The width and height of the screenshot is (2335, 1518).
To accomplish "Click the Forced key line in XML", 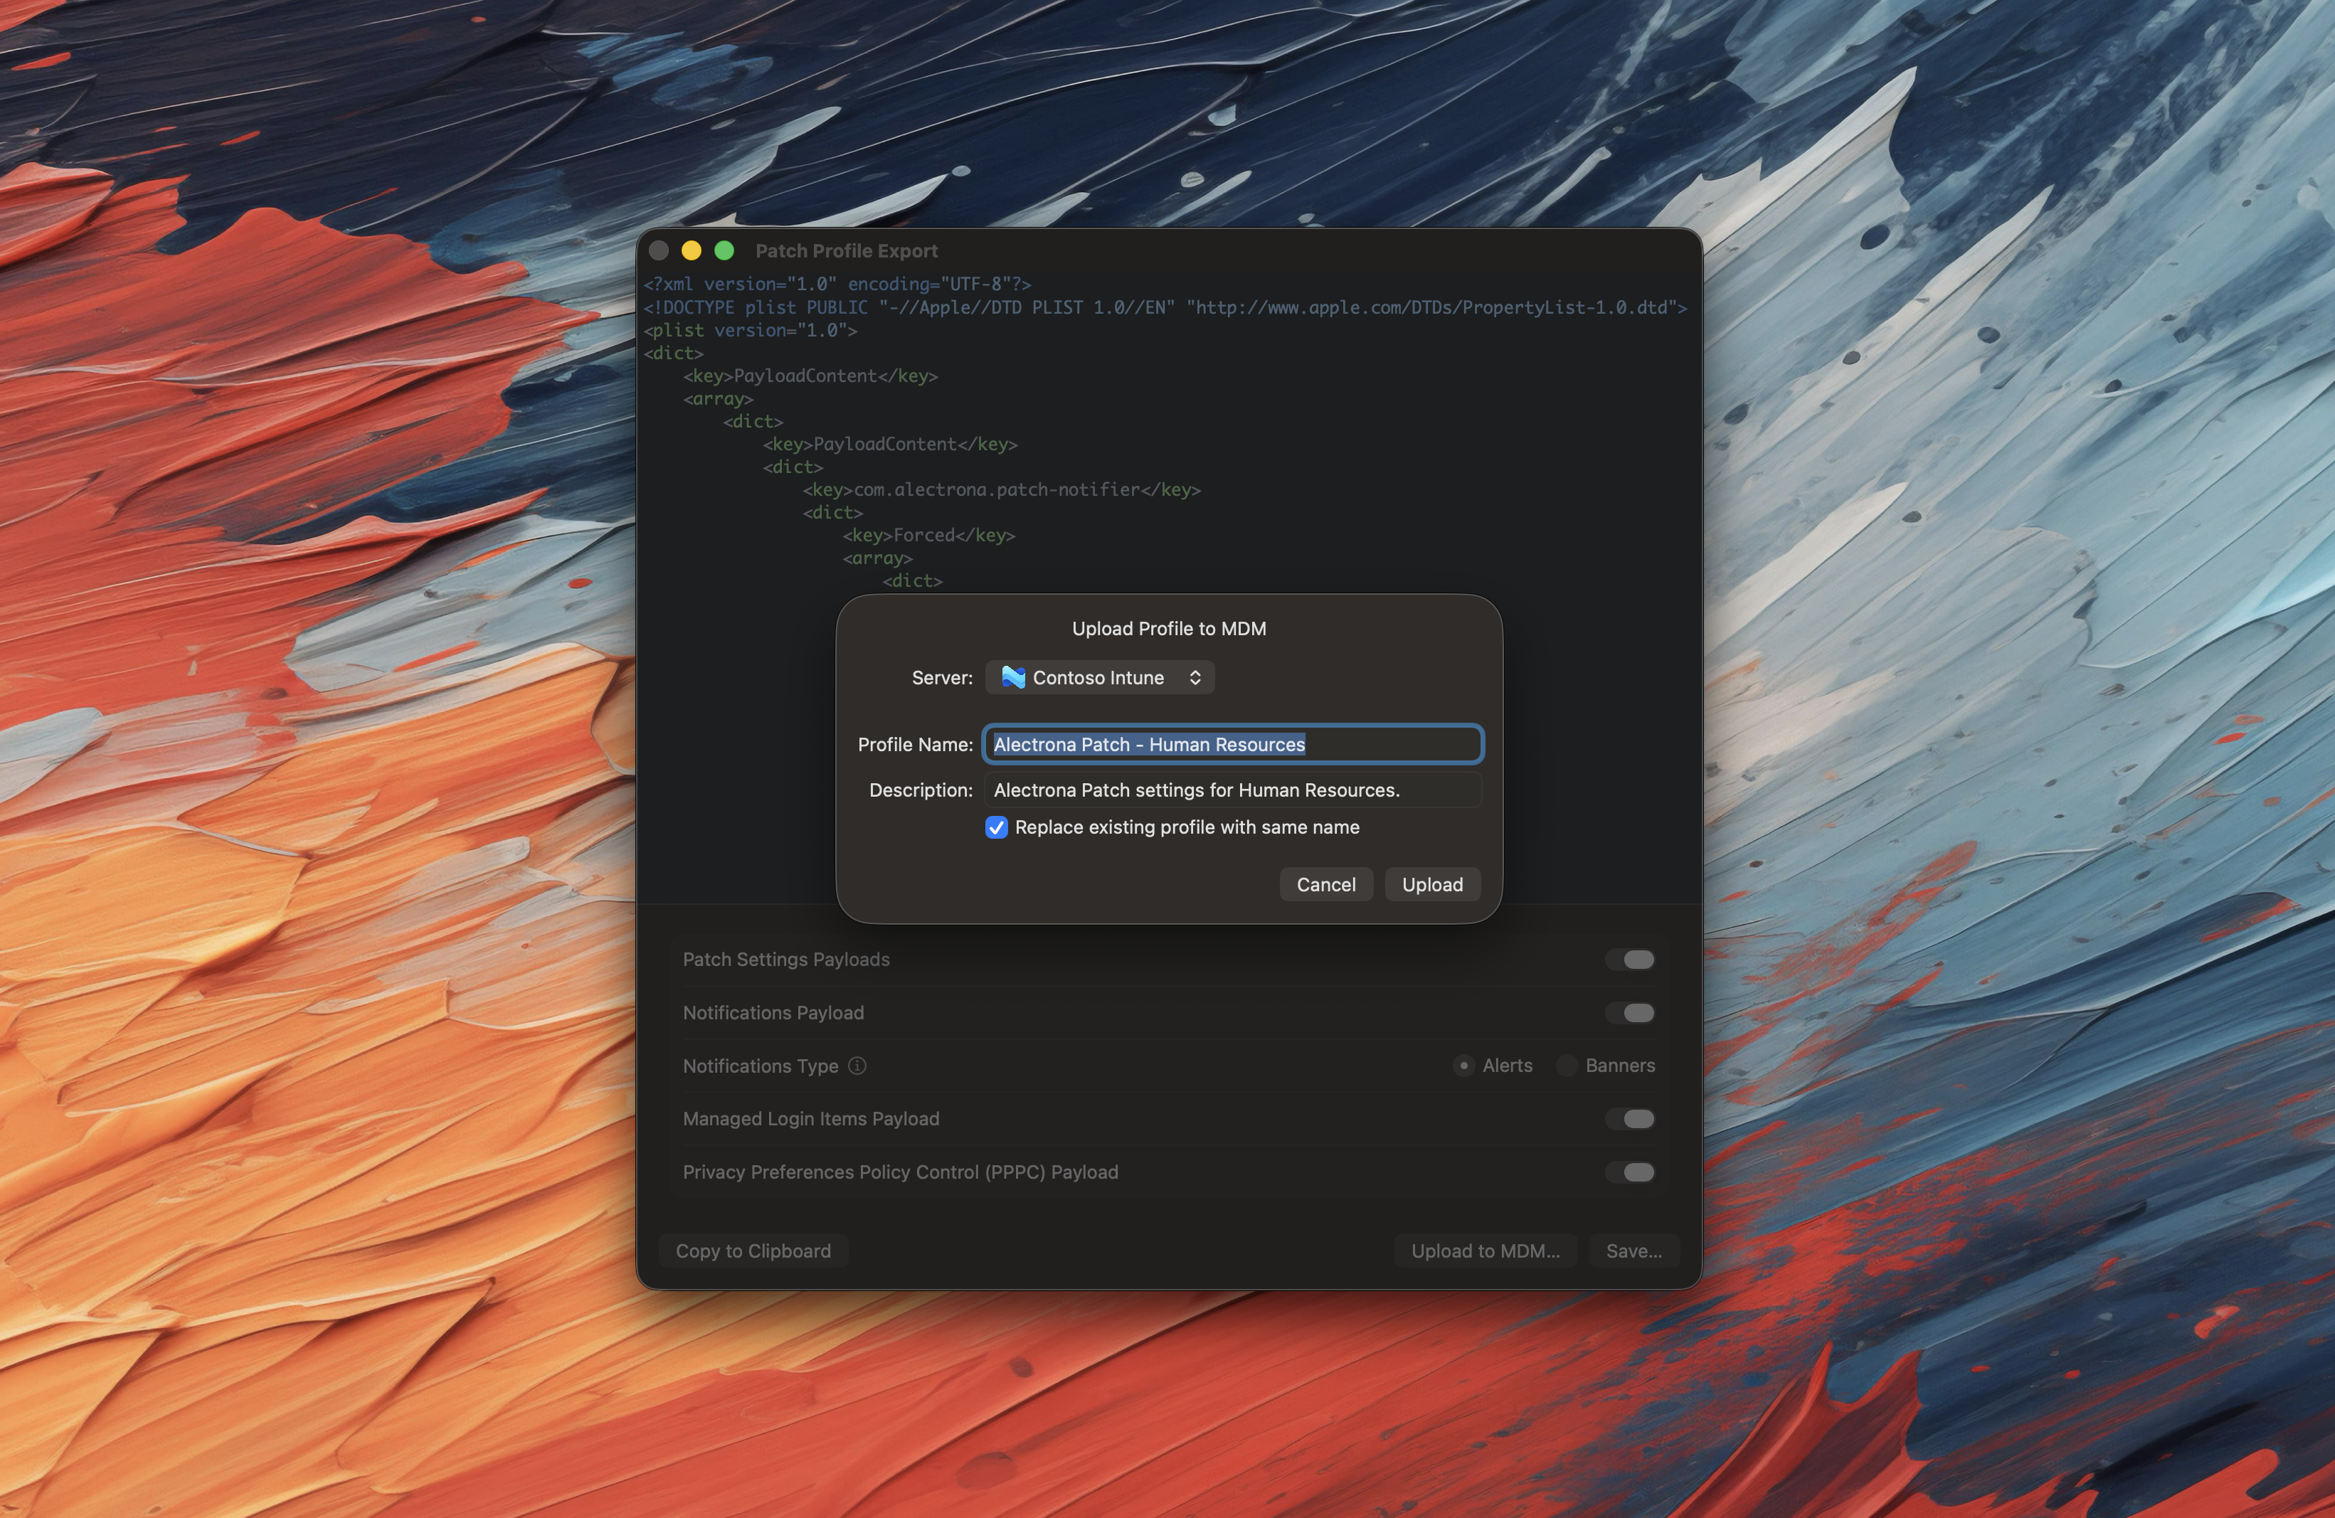I will (928, 536).
